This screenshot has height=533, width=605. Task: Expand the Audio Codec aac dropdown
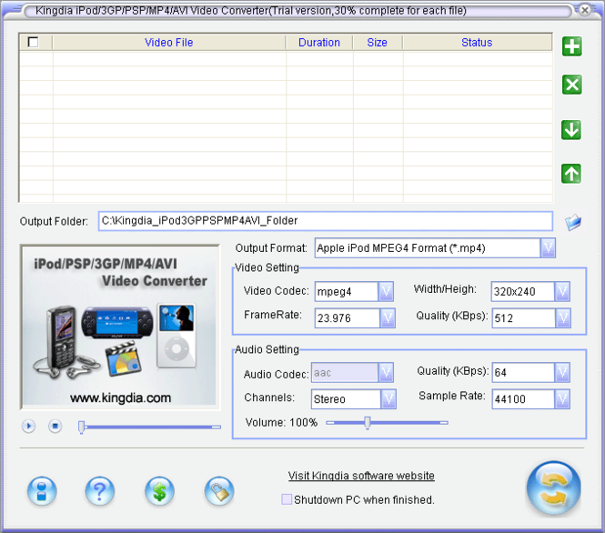[386, 373]
